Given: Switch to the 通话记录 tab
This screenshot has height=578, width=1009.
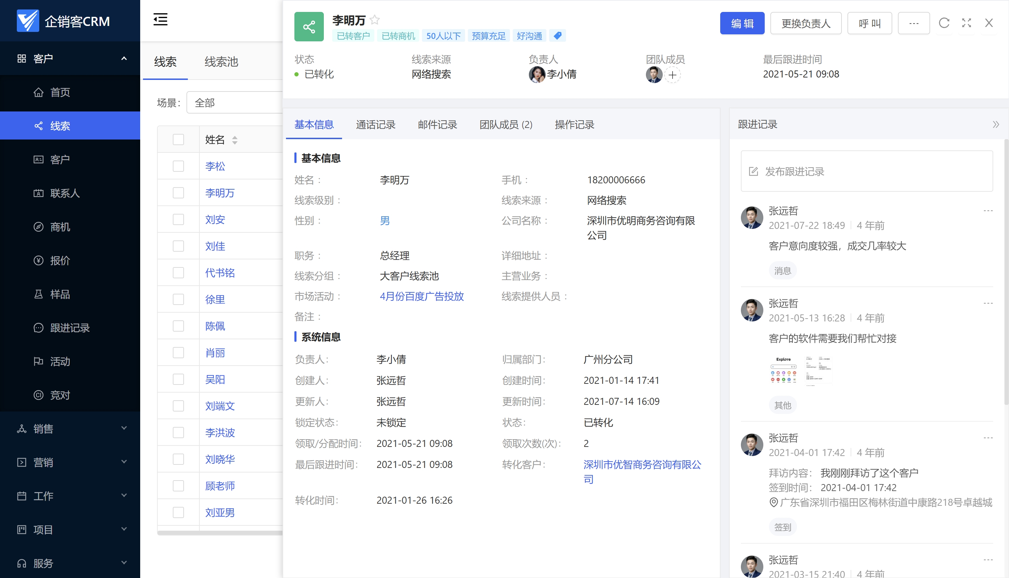Looking at the screenshot, I should 375,125.
